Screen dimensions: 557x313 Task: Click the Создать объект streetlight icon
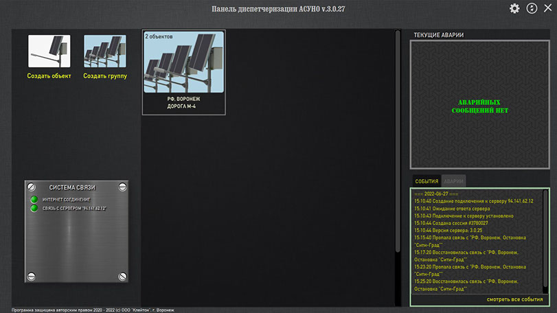(49, 51)
